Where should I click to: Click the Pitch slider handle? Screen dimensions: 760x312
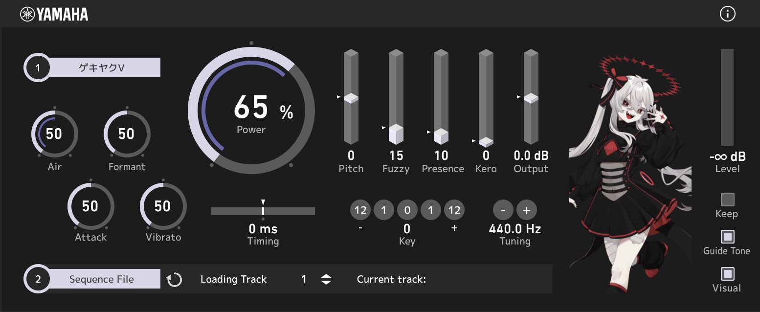pos(351,98)
